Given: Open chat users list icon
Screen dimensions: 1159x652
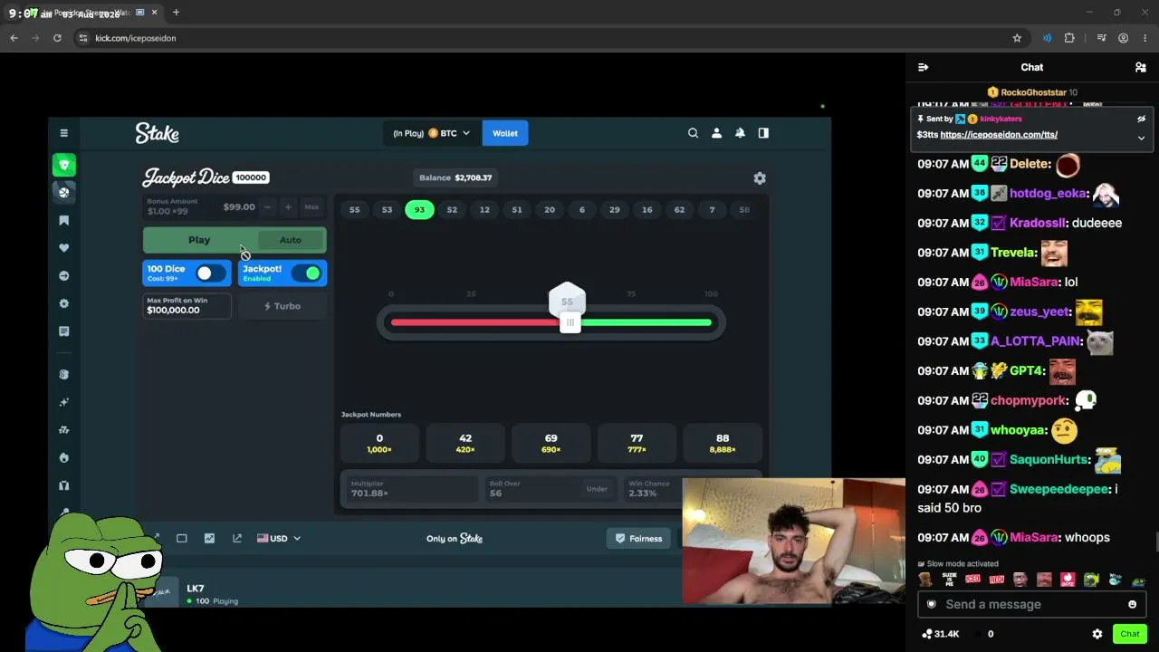Looking at the screenshot, I should (x=1140, y=67).
